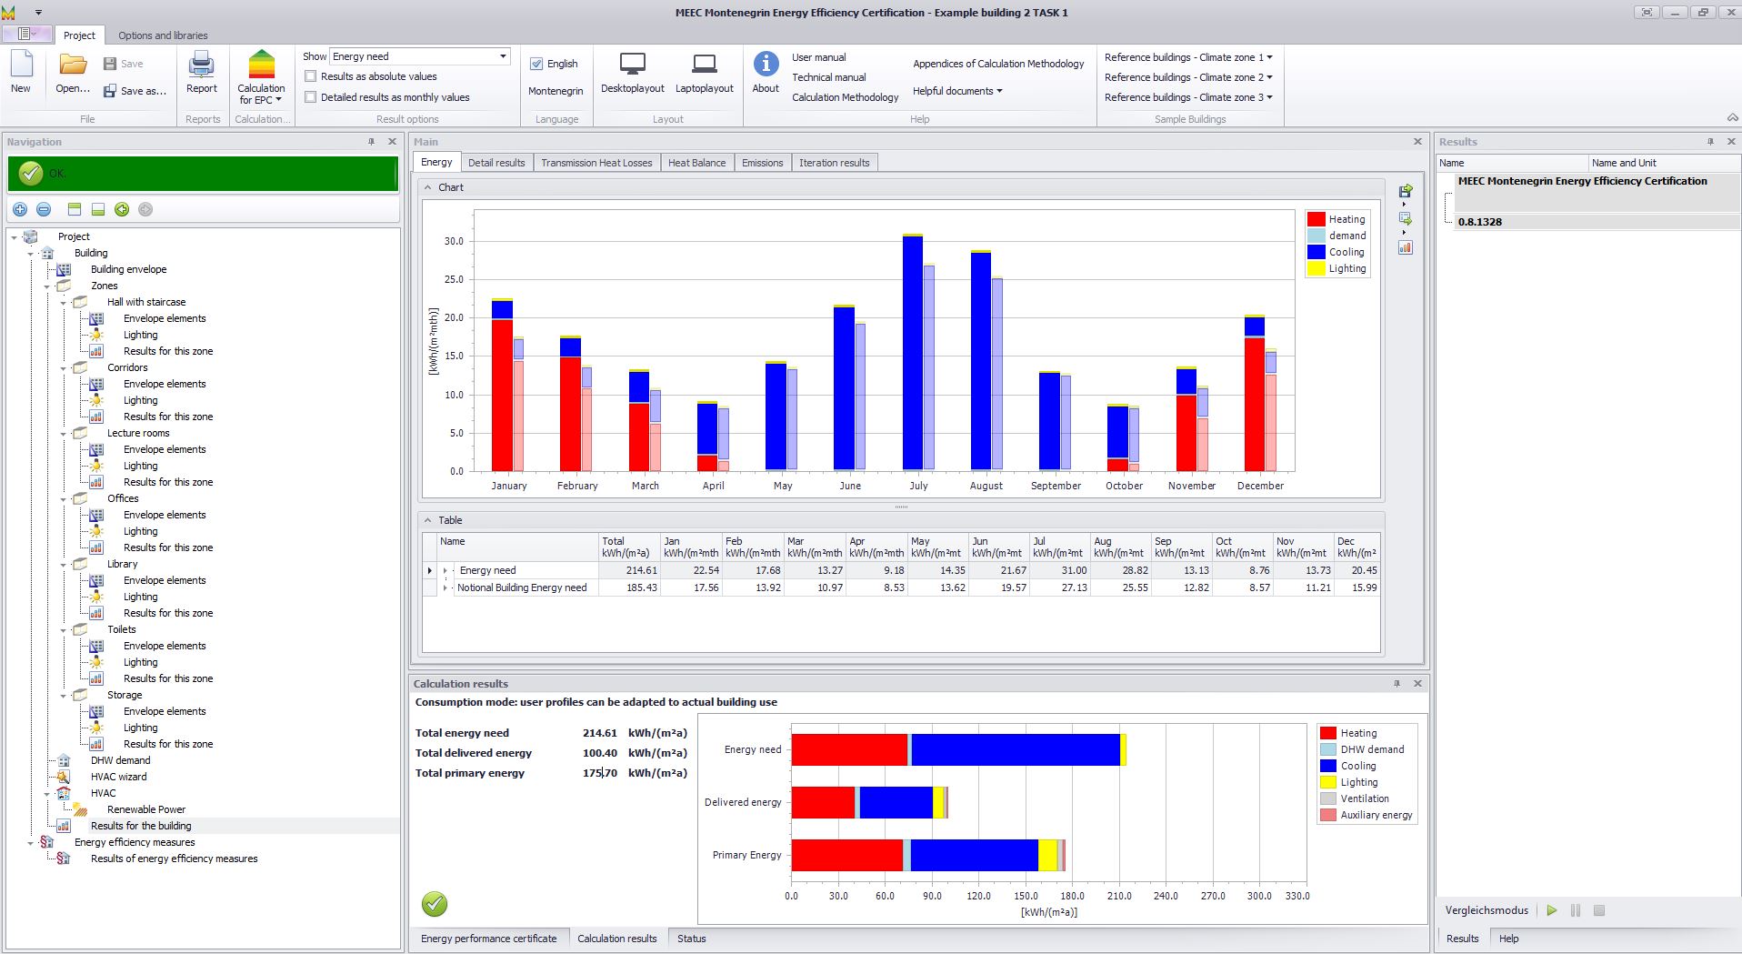Viewport: 1742px width, 954px height.
Task: Open the Detail results tab
Action: pos(496,163)
